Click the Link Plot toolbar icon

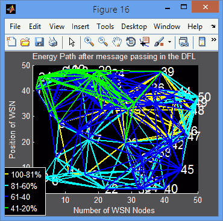184,42
